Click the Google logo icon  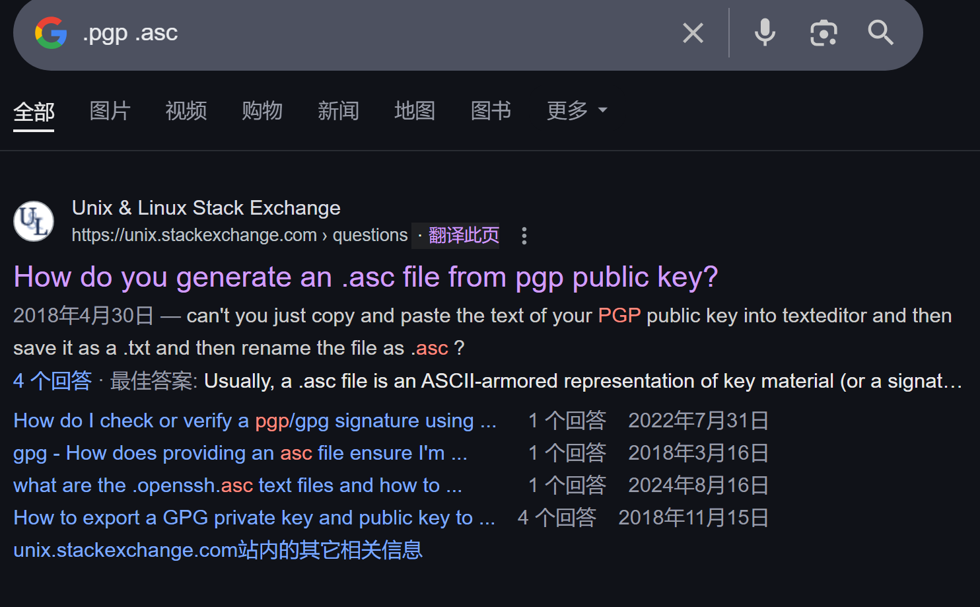coord(51,33)
